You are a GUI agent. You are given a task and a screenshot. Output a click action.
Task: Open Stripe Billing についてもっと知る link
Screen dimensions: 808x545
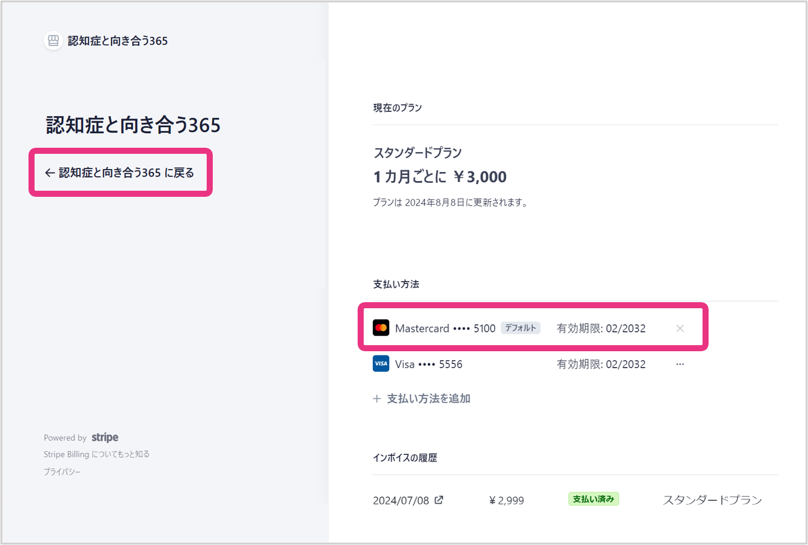[96, 454]
